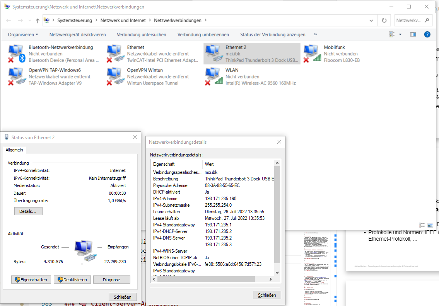Click the refresh icon beside address bar

click(x=384, y=20)
